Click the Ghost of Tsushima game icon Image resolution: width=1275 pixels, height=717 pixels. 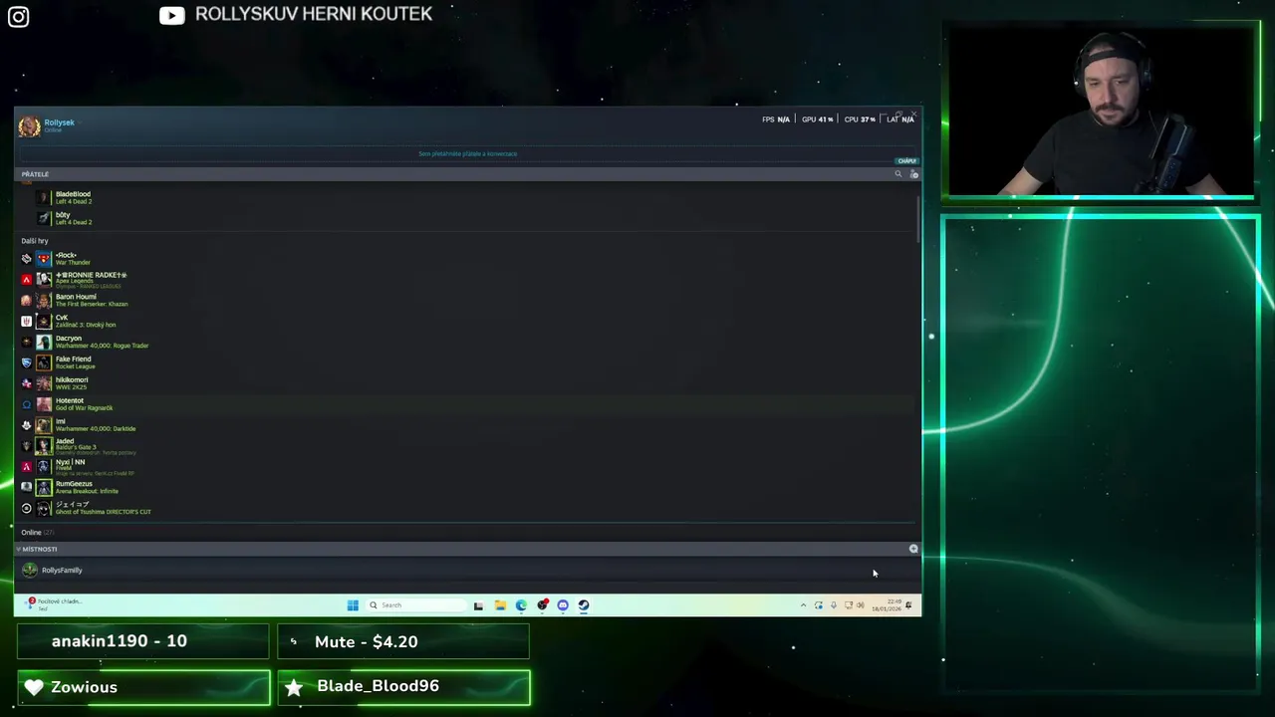coord(27,508)
